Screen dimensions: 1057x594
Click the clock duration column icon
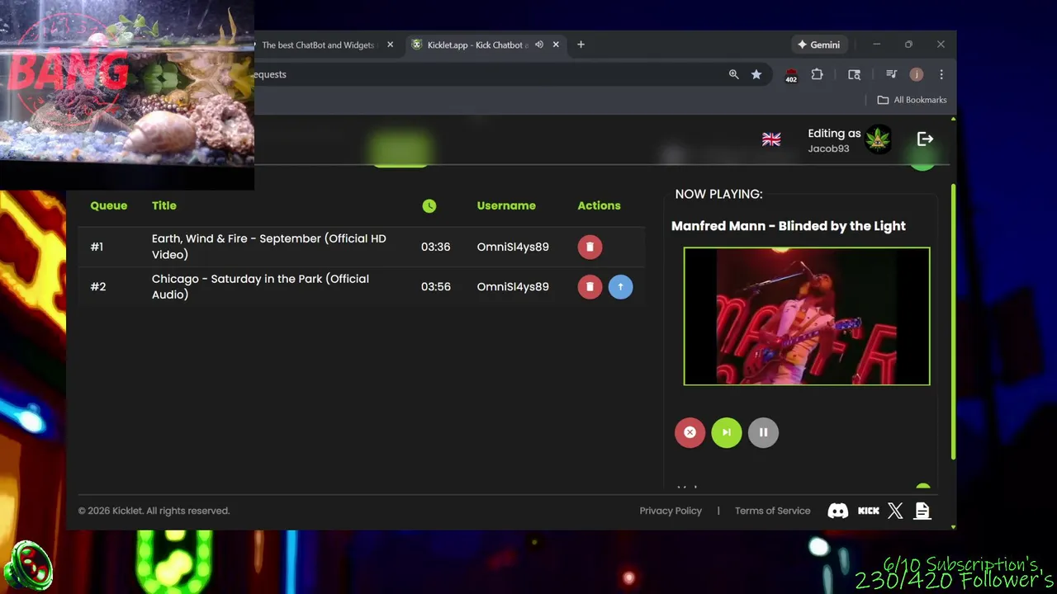429,206
